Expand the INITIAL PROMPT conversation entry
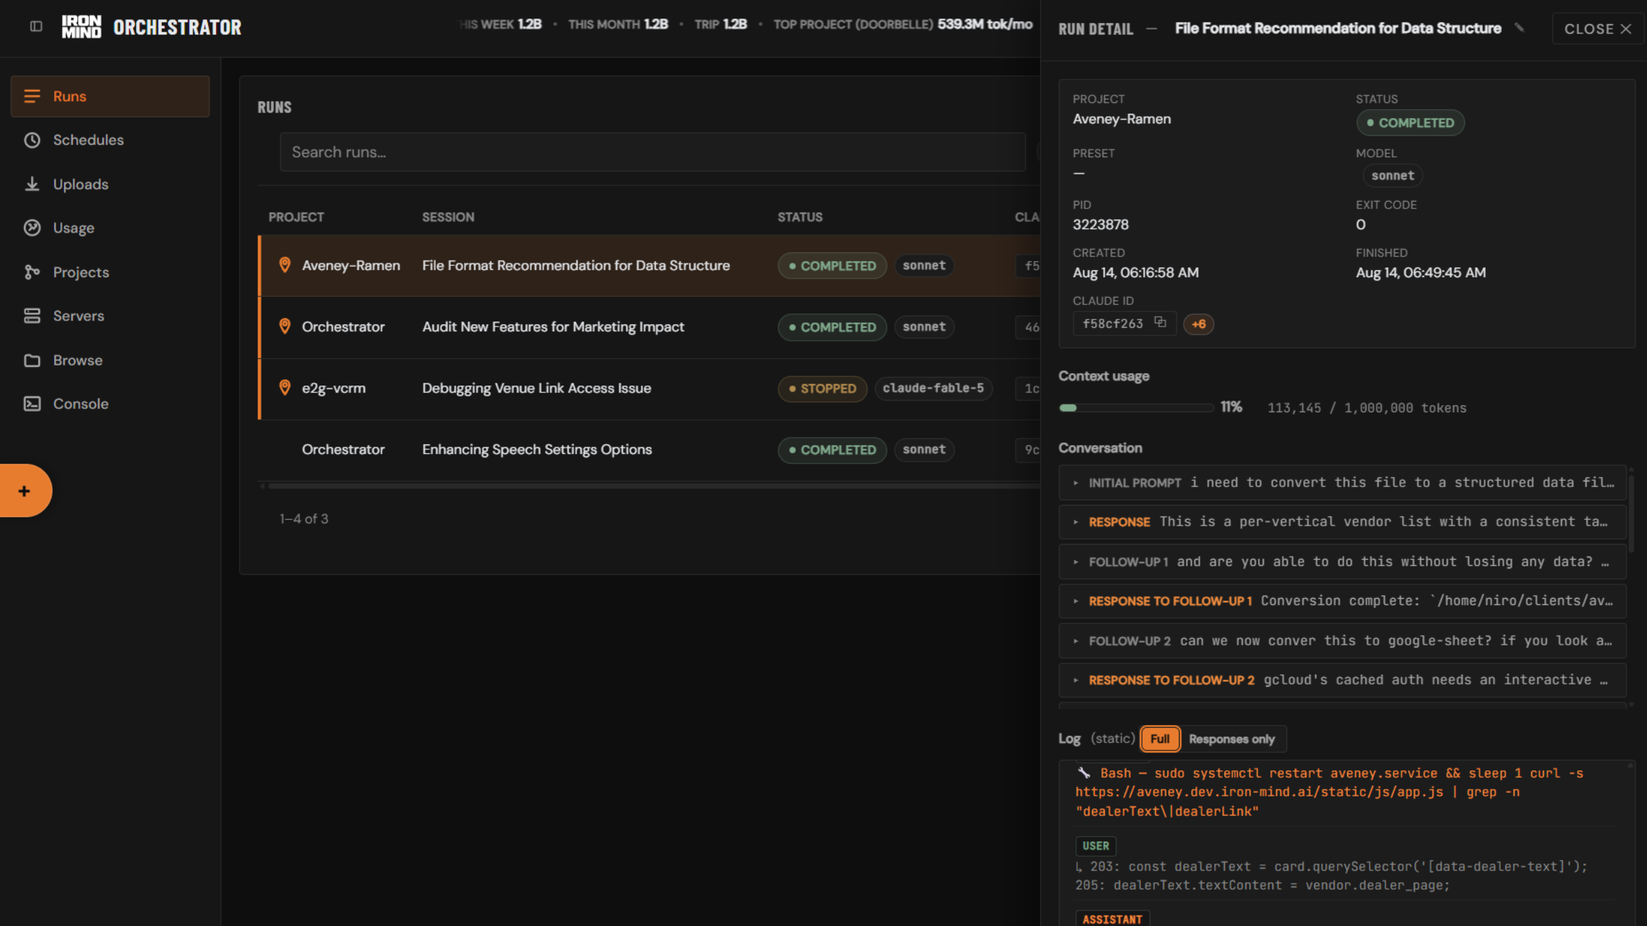The width and height of the screenshot is (1647, 926). click(1343, 483)
